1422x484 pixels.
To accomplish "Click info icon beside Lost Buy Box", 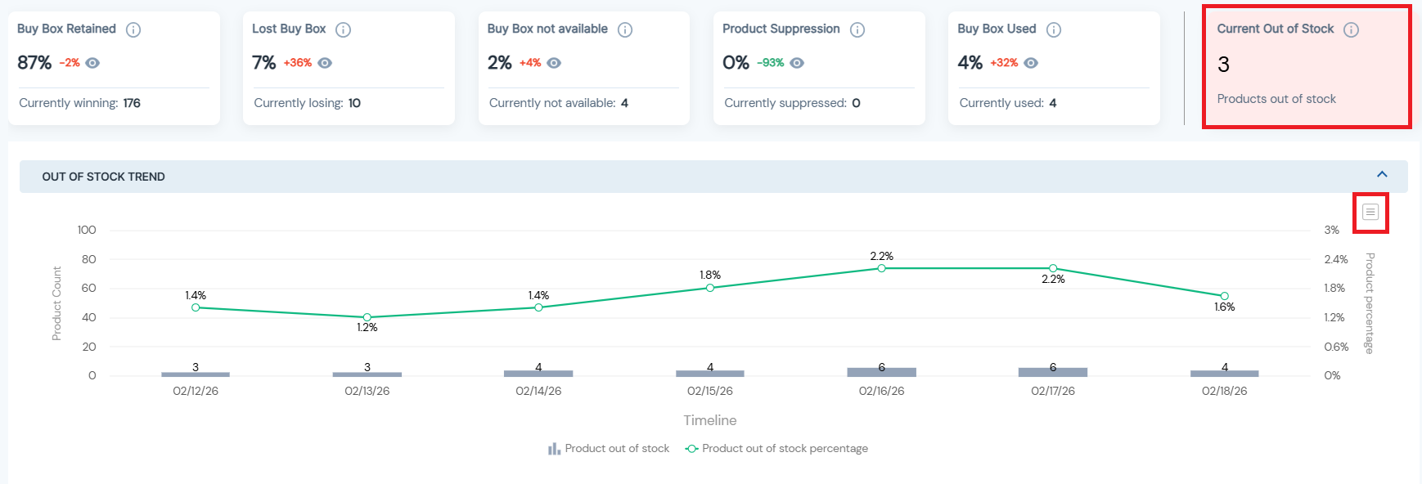I will coord(344,29).
